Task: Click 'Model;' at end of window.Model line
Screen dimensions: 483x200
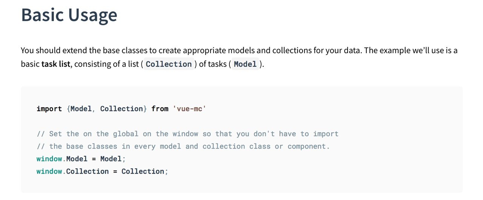Action: click(x=113, y=159)
